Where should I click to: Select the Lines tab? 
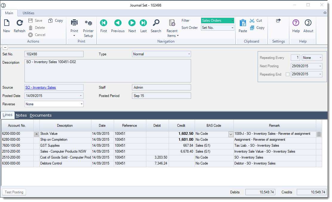pos(7,115)
